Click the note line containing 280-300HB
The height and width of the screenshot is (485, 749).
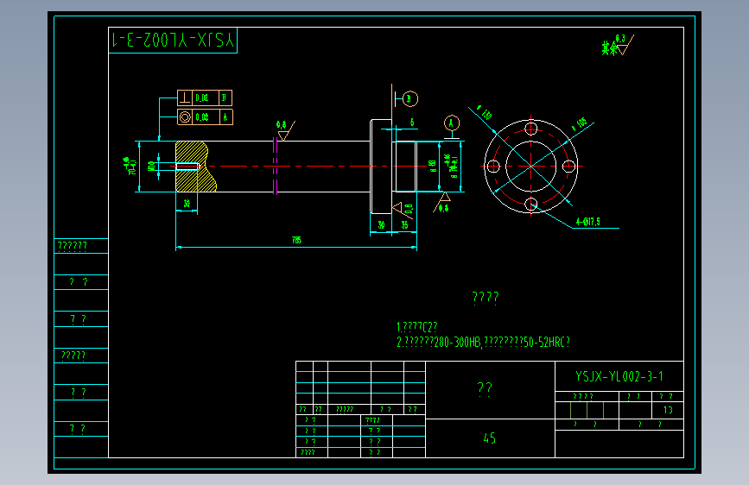pyautogui.click(x=483, y=343)
